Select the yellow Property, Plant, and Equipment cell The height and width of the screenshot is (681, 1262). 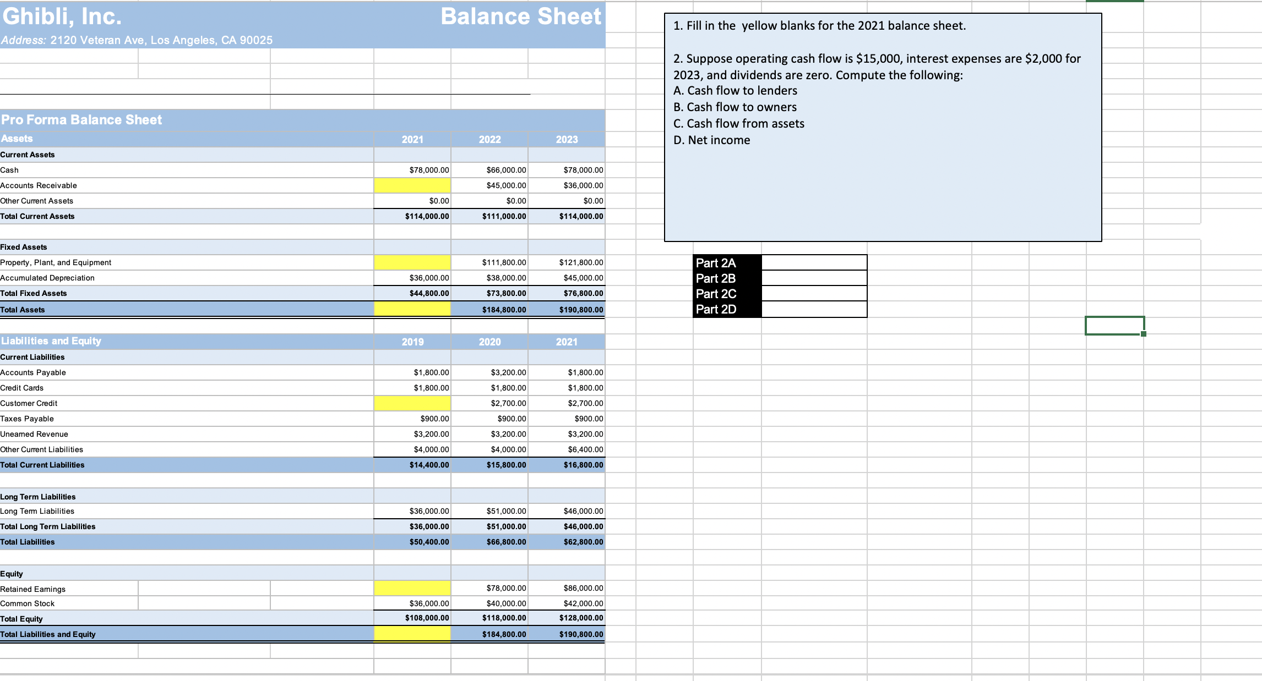coord(412,262)
